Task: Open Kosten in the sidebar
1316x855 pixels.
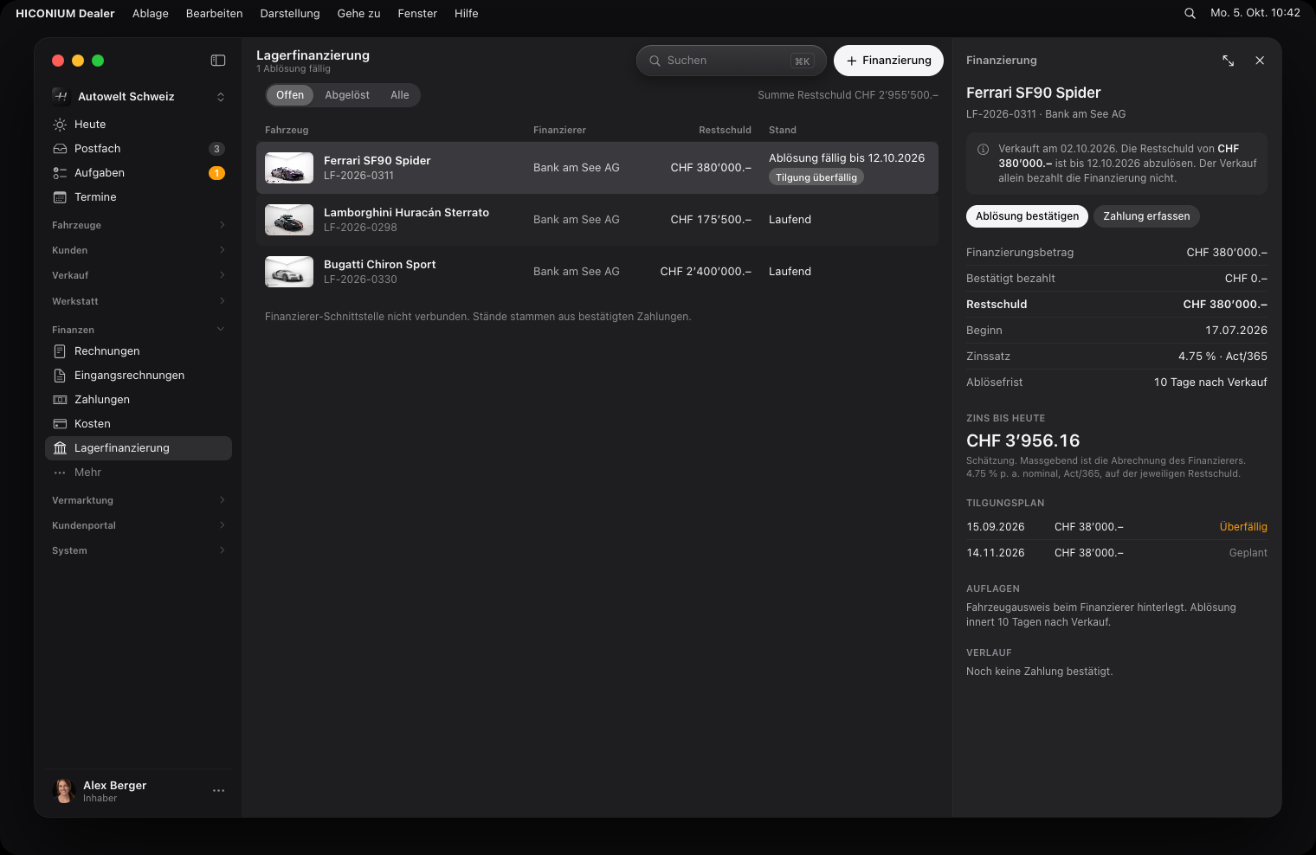Action: click(x=139, y=424)
